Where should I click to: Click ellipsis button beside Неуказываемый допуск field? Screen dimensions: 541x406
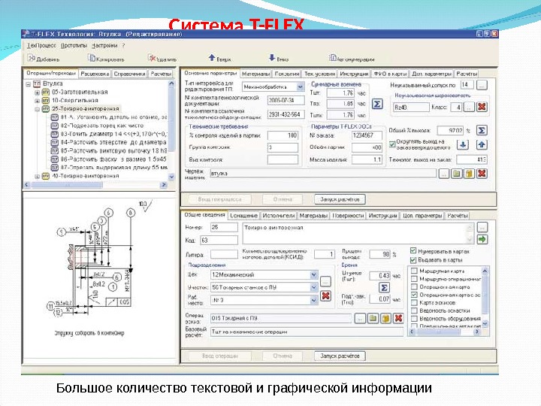(x=482, y=85)
